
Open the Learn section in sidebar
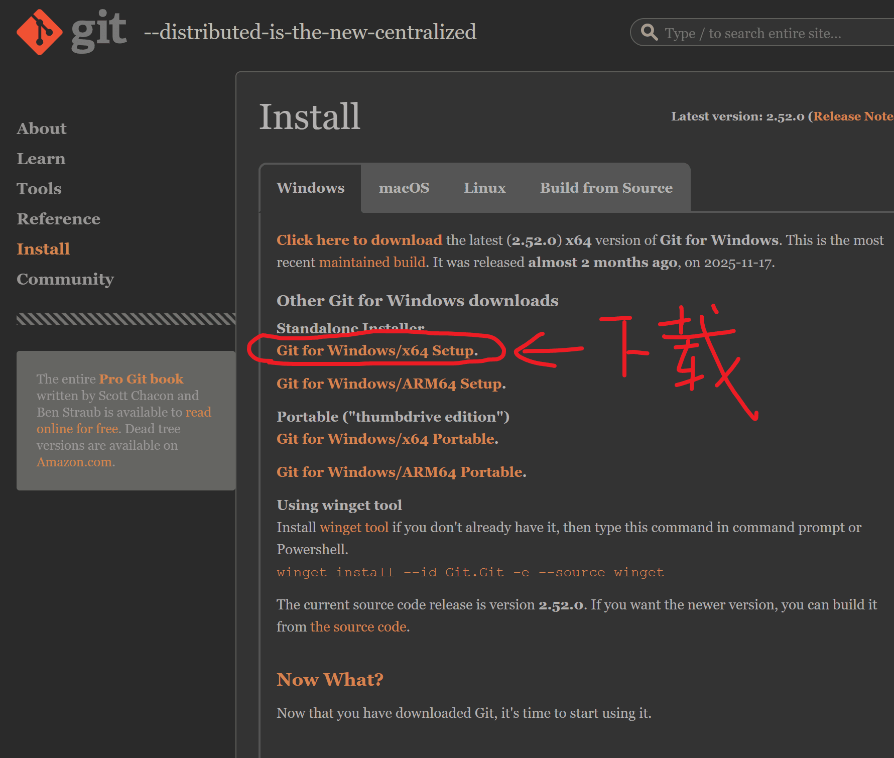coord(41,159)
